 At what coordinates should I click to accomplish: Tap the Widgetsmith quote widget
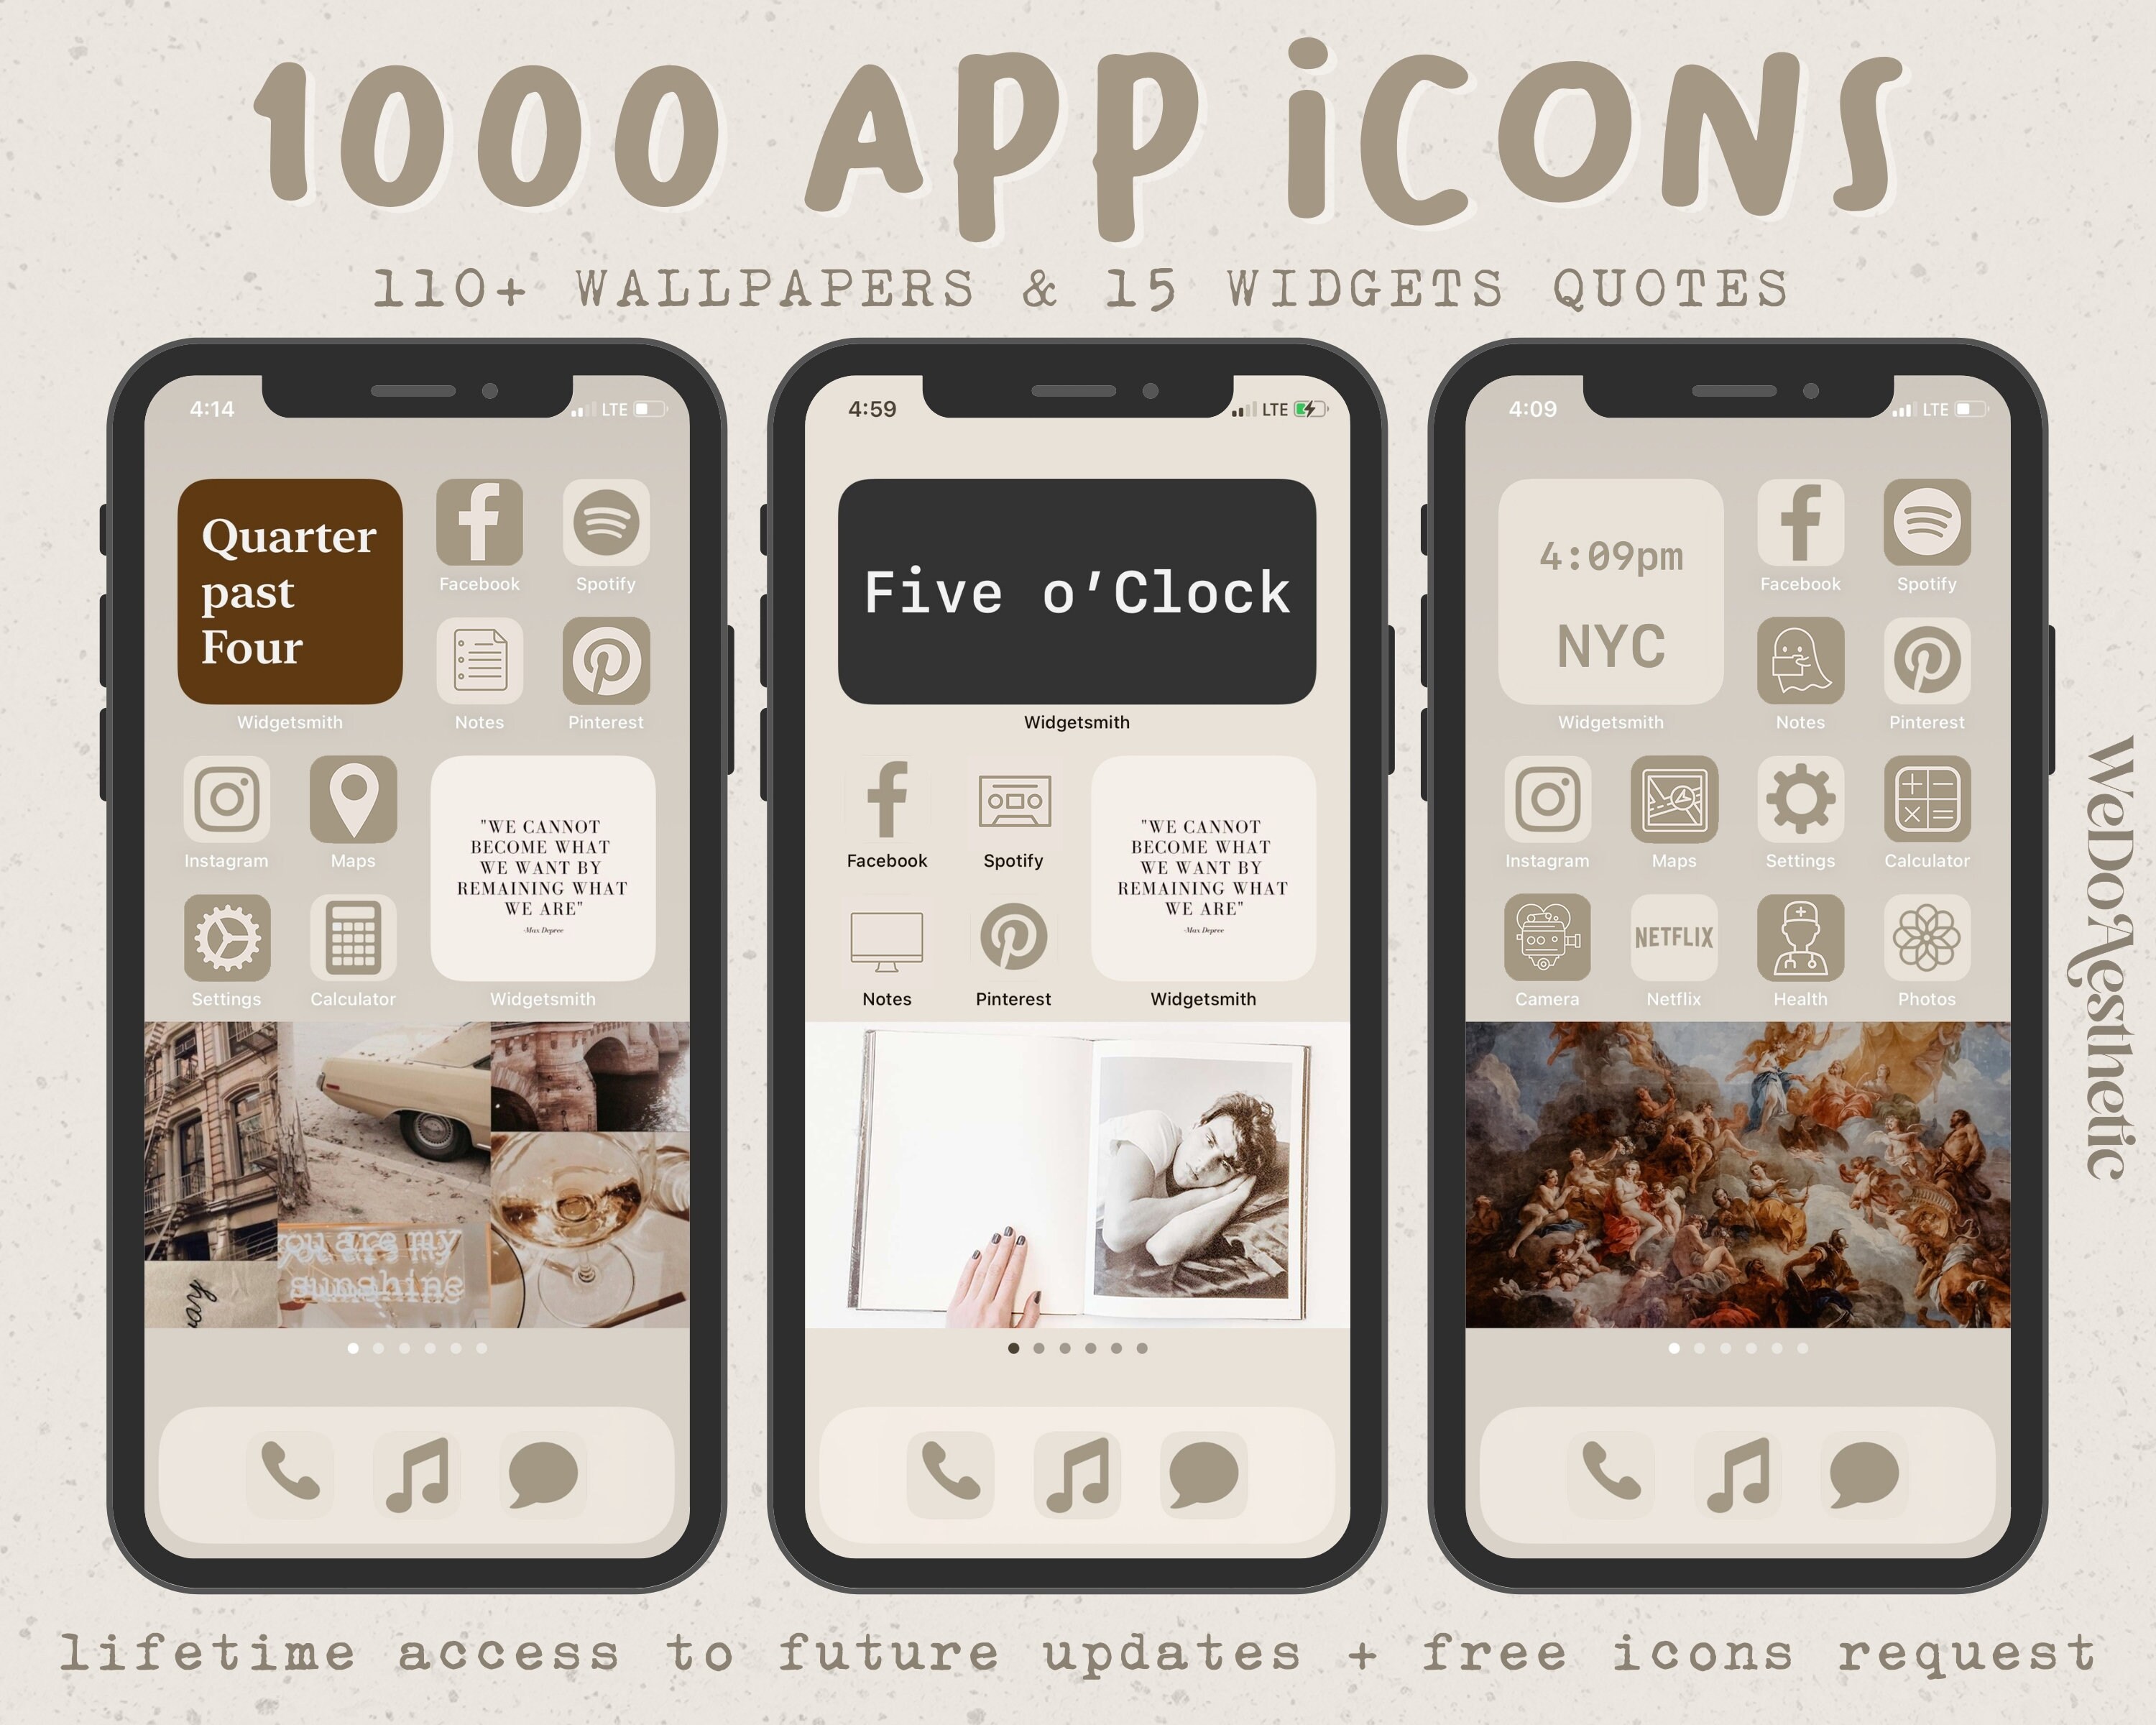point(545,880)
